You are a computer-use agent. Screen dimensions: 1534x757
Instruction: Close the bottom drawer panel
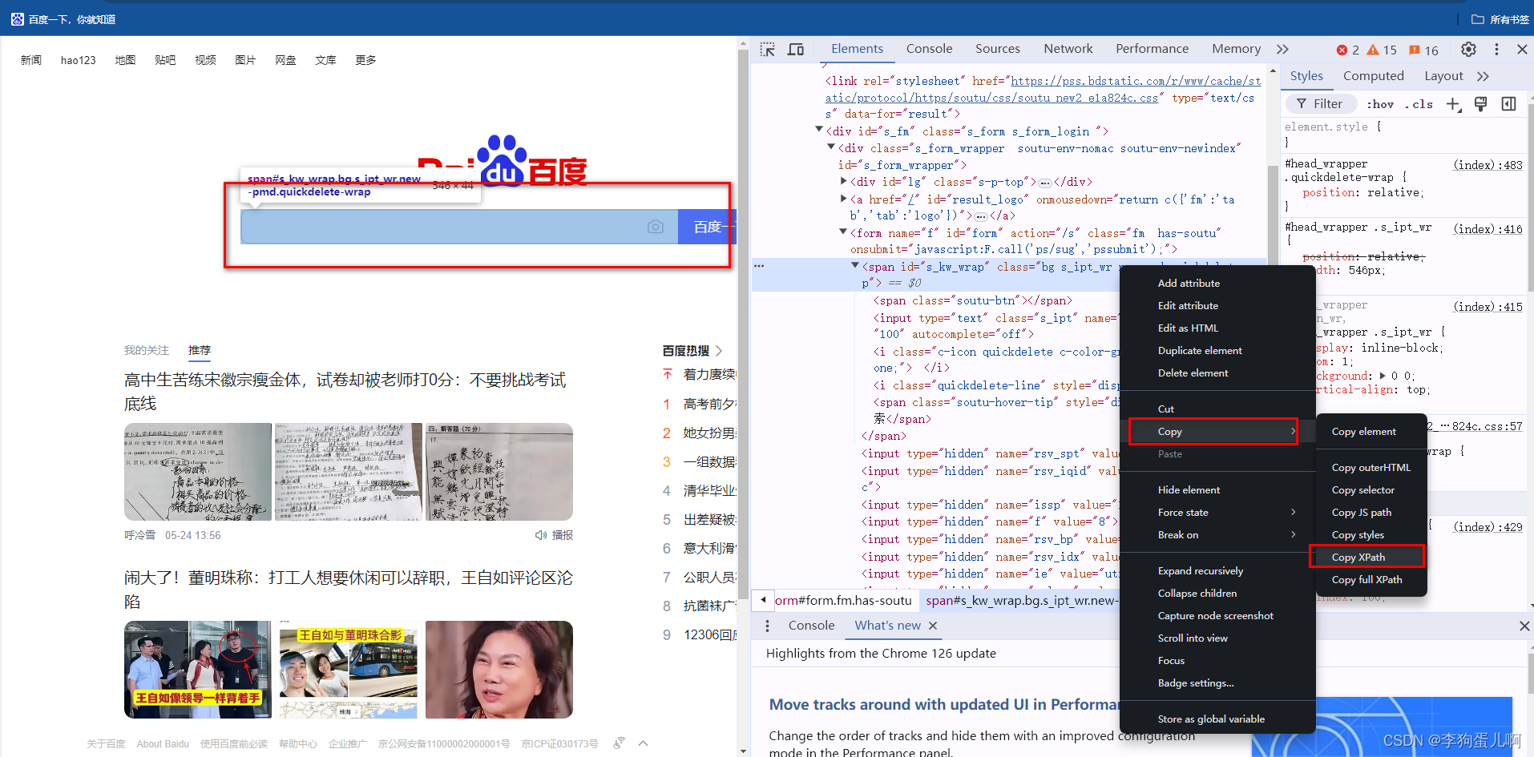tap(1524, 626)
